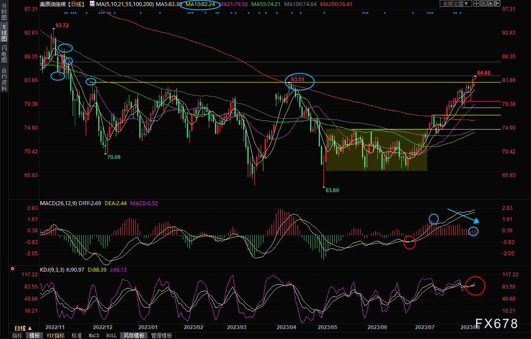Click the 63.80 low price label

[332, 190]
